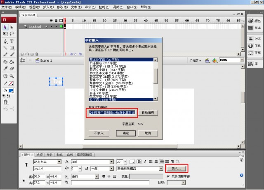Image resolution: width=264 pixels, height=190 pixels.
Task: Click 确定 button in dialog
Action: tap(126, 133)
